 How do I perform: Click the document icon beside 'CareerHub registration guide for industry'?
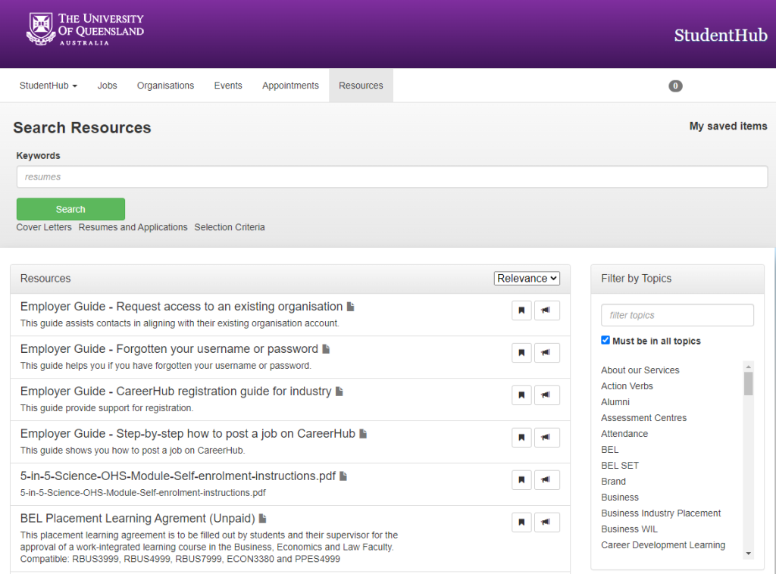[x=338, y=391]
